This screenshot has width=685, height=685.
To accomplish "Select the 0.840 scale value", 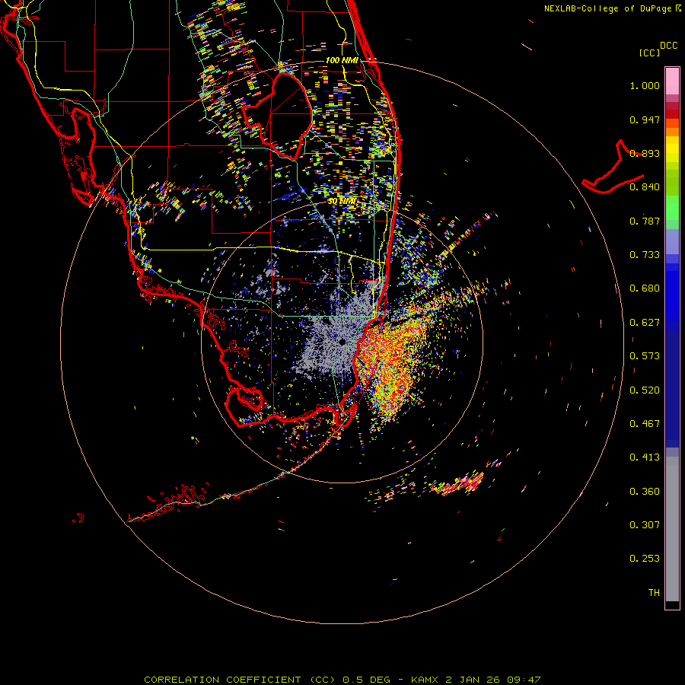I will tap(645, 187).
